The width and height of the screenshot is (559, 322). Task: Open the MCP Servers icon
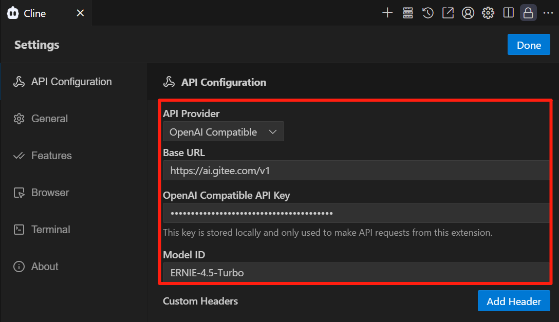(x=408, y=13)
